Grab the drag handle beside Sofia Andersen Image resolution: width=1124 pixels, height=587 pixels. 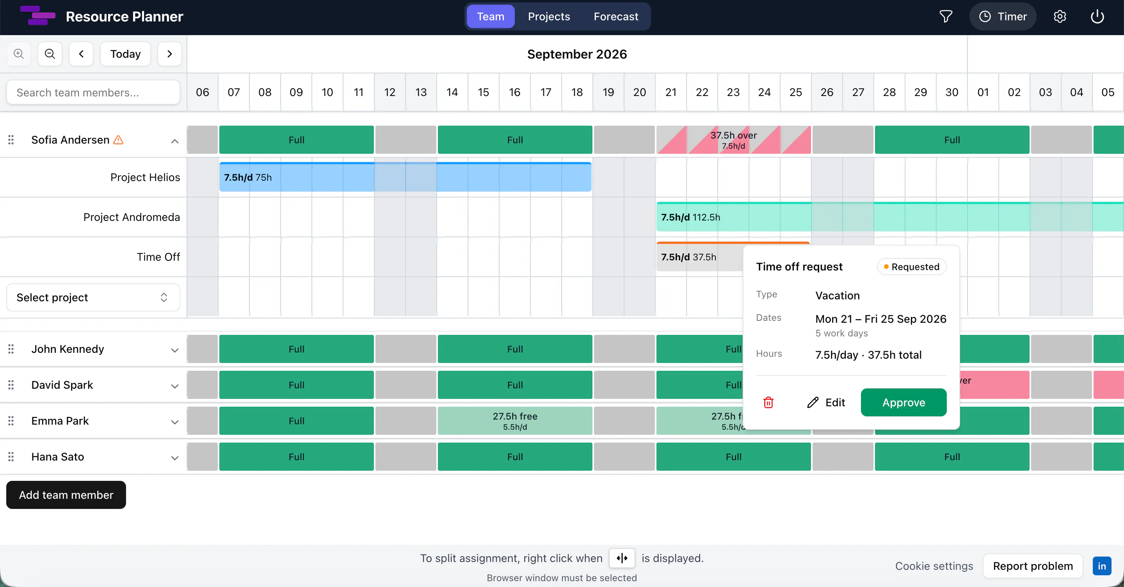(x=11, y=140)
